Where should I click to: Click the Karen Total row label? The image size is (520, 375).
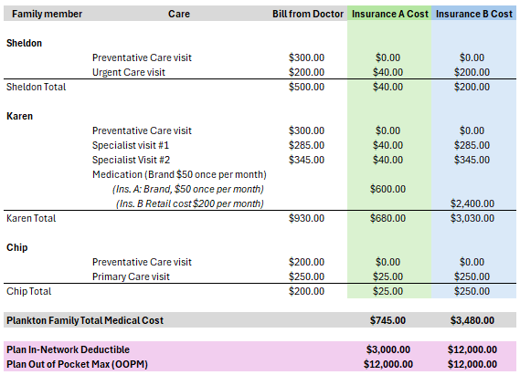(x=31, y=218)
